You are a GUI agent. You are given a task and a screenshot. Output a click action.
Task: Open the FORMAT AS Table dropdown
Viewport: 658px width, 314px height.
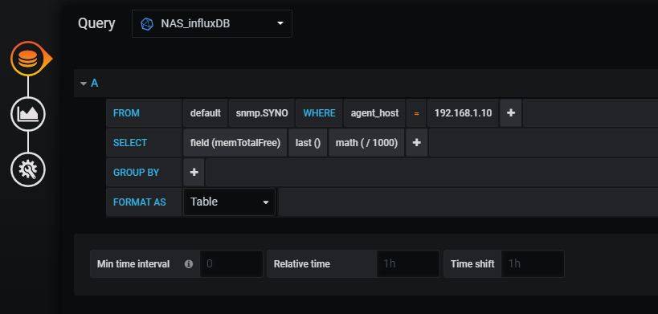(230, 202)
